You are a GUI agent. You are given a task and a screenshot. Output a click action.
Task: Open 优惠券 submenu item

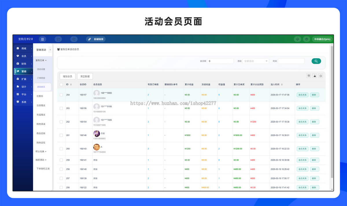(x=40, y=96)
